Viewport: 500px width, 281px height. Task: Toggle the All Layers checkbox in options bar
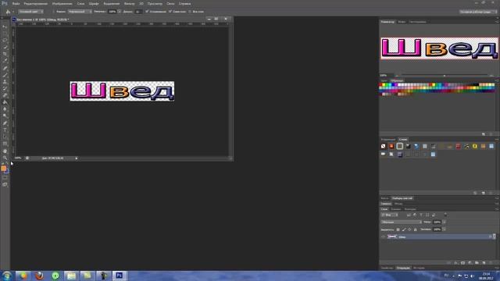point(190,12)
